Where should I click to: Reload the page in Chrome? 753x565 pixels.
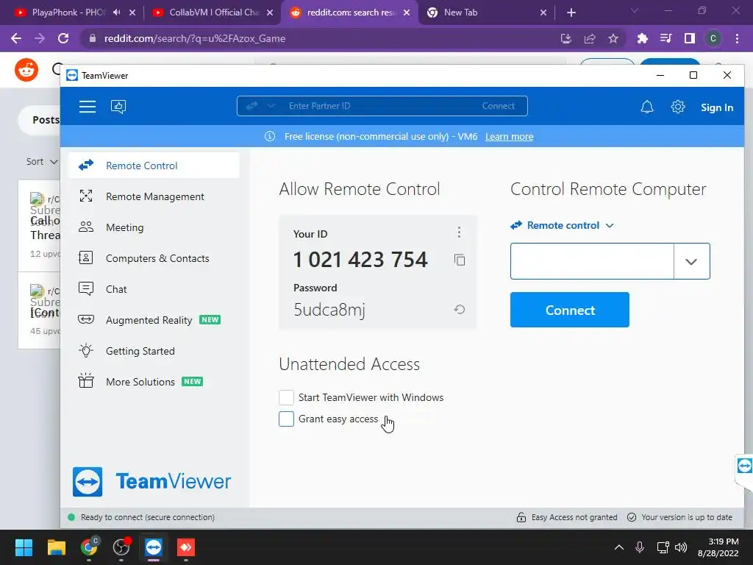point(63,38)
